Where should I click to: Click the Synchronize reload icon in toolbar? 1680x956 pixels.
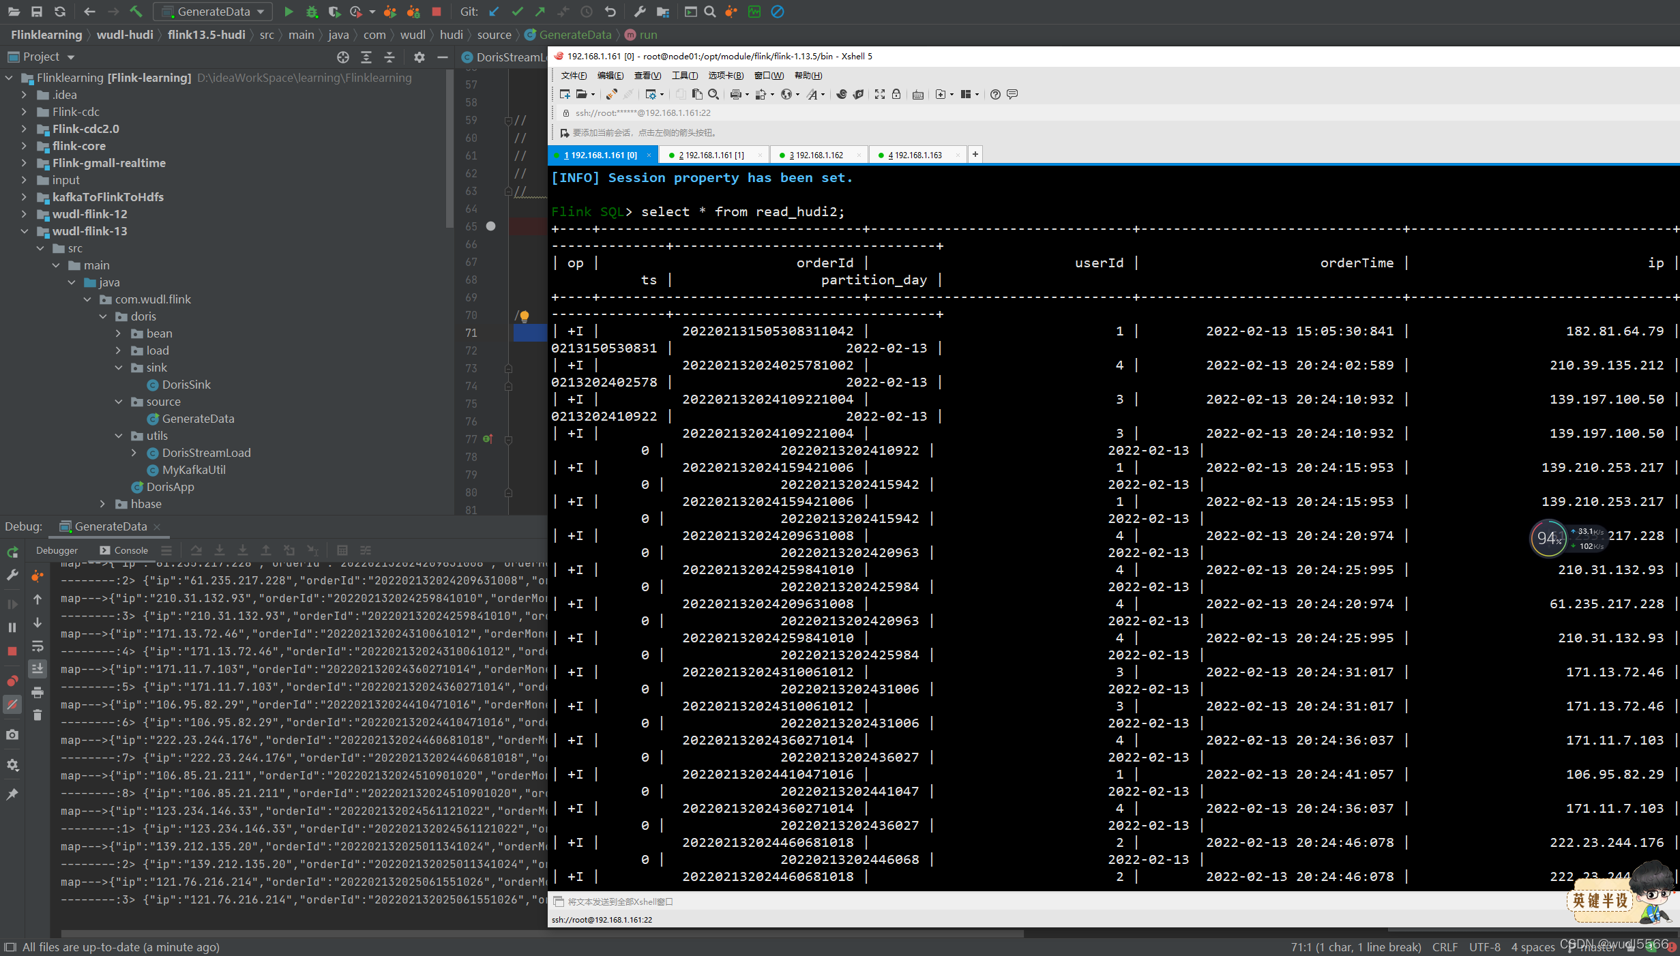click(60, 12)
